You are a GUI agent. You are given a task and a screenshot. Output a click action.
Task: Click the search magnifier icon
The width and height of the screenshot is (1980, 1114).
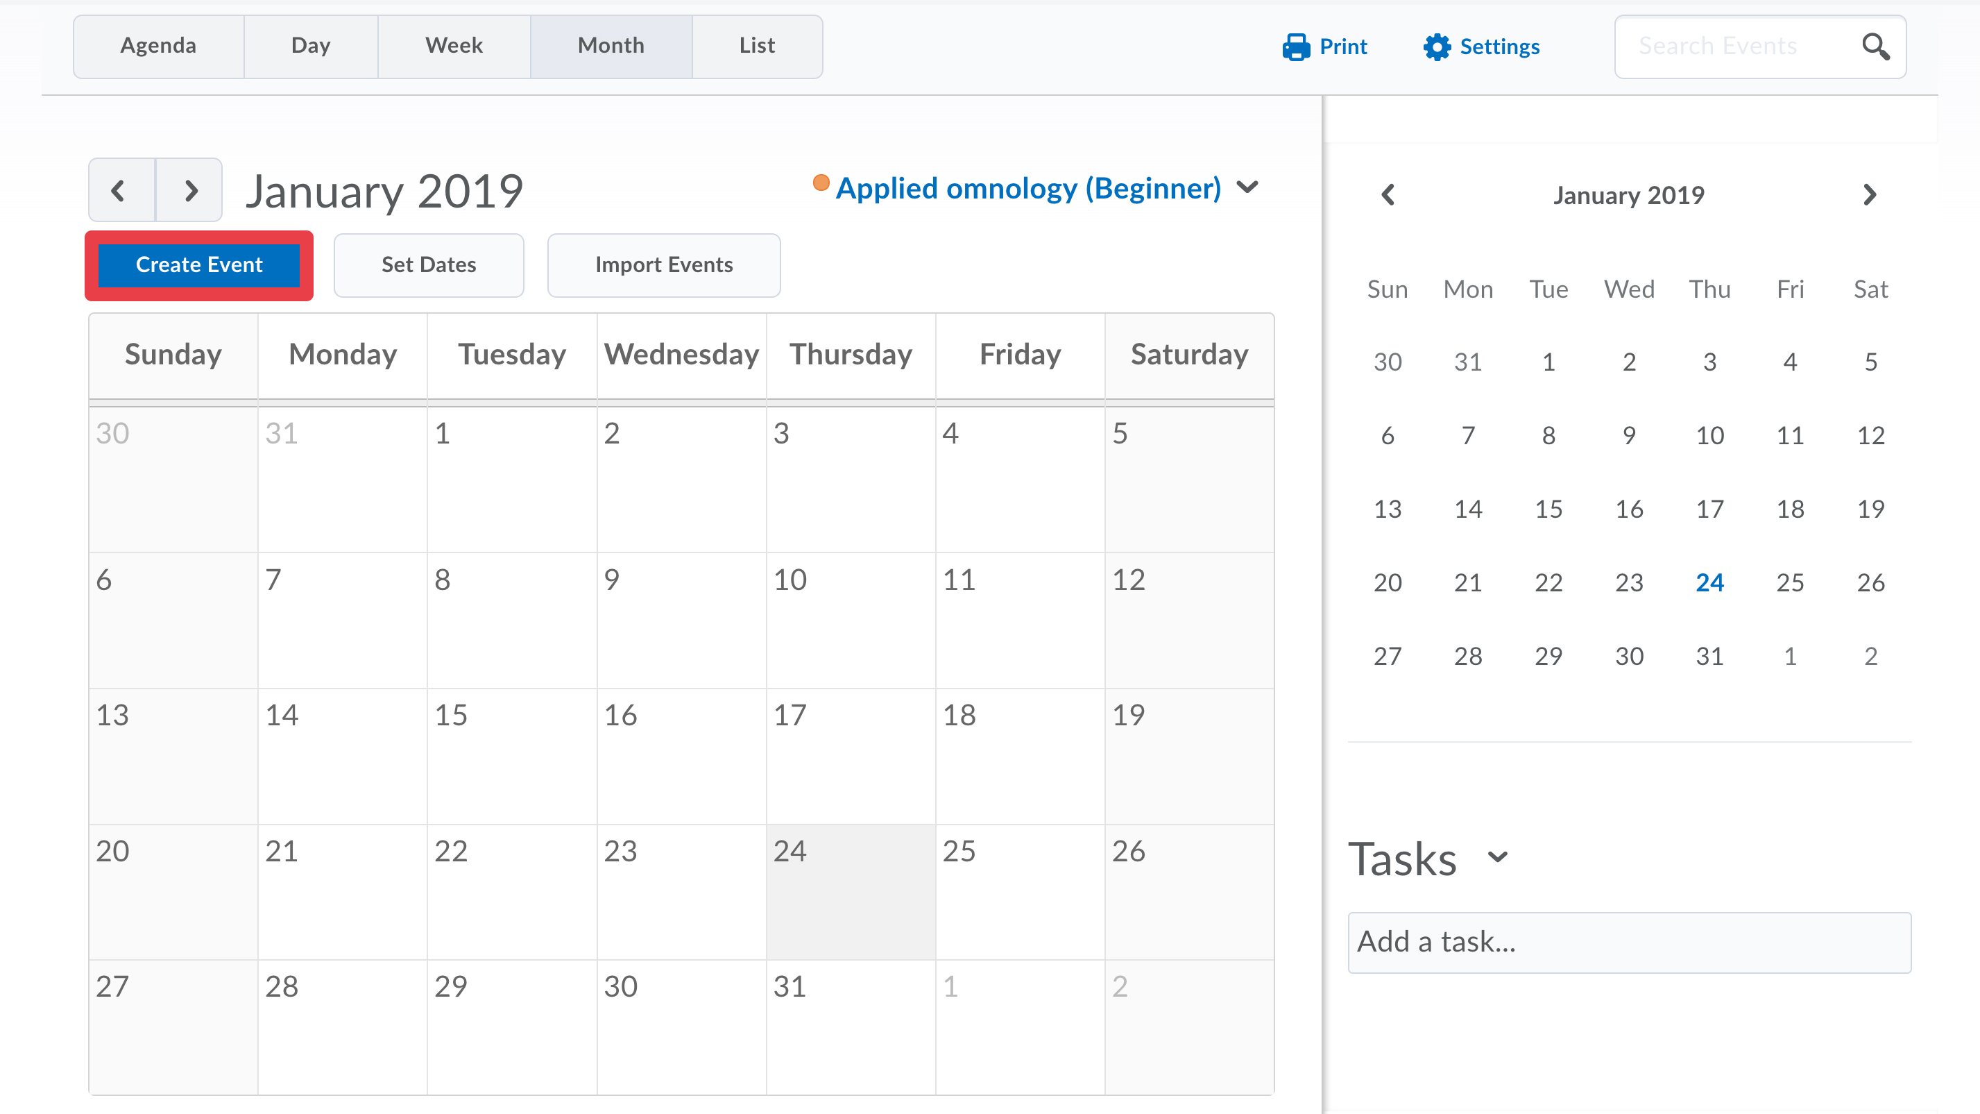pyautogui.click(x=1875, y=47)
